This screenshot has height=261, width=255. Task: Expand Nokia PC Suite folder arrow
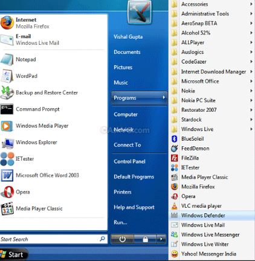click(251, 100)
